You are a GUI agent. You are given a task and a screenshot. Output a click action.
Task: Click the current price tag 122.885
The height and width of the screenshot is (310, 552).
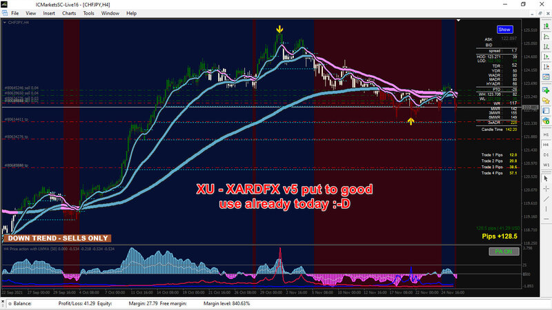pyautogui.click(x=530, y=107)
